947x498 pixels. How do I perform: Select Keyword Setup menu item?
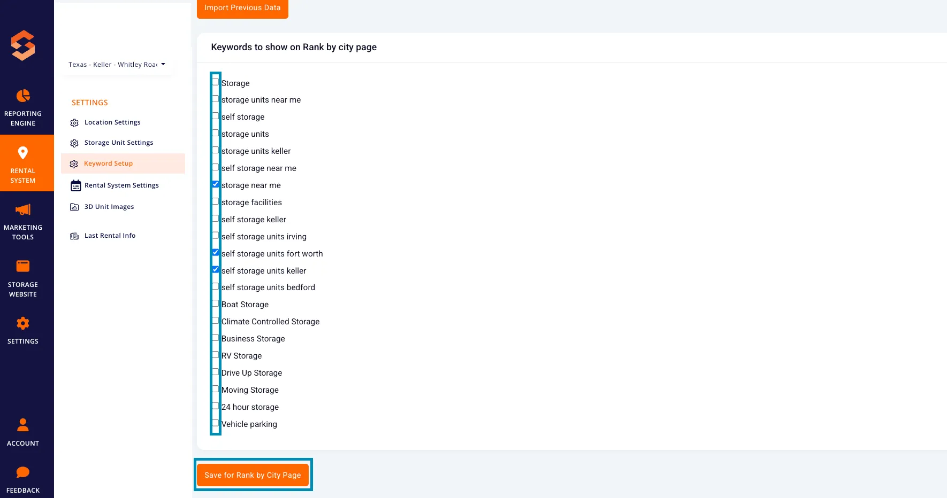coord(123,164)
